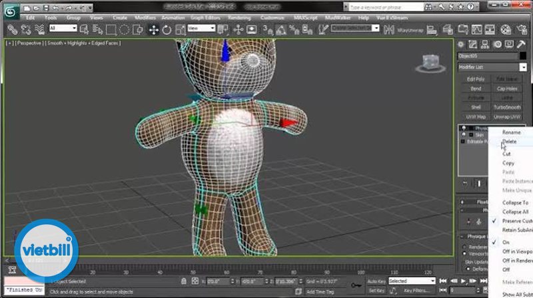Click the ViewCube in the viewport
This screenshot has height=298, width=533.
point(430,63)
